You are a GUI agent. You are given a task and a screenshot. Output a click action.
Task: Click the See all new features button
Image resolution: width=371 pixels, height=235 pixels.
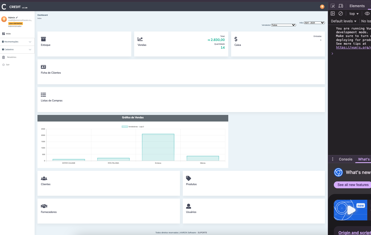(x=353, y=185)
